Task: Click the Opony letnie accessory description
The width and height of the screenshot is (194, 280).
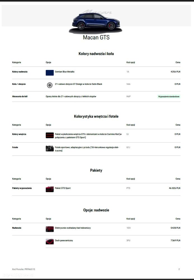Action: click(x=71, y=97)
